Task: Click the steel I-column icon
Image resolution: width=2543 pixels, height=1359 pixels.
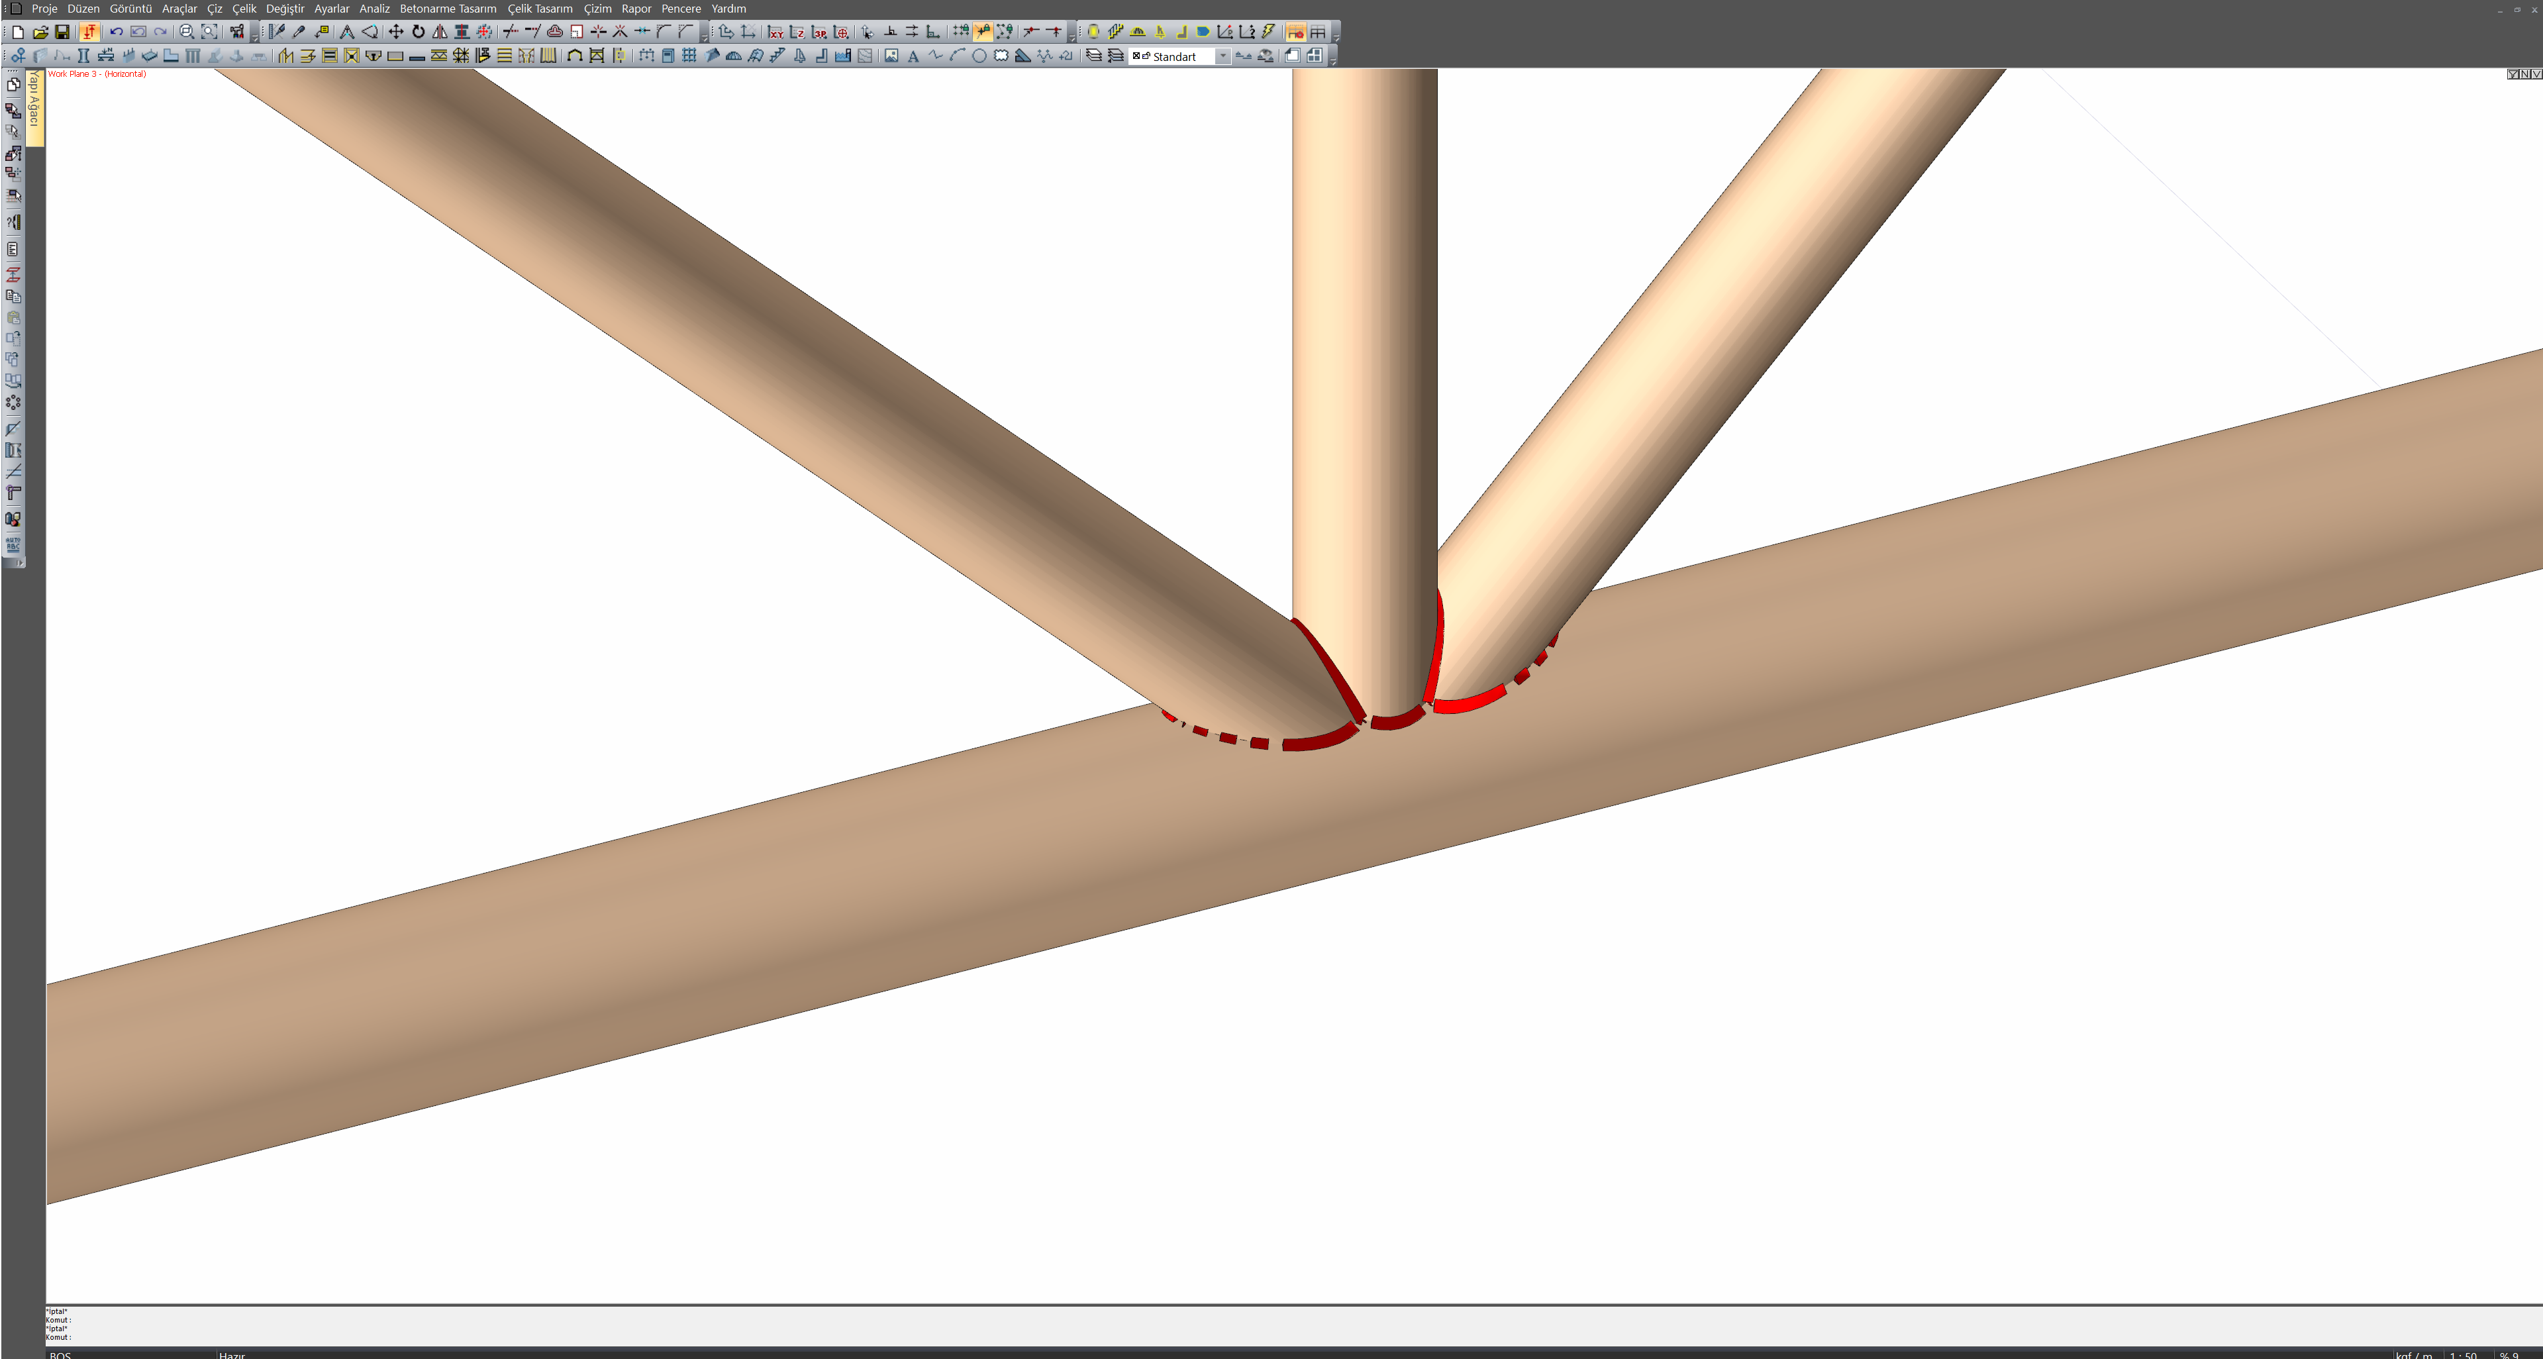Action: [84, 56]
